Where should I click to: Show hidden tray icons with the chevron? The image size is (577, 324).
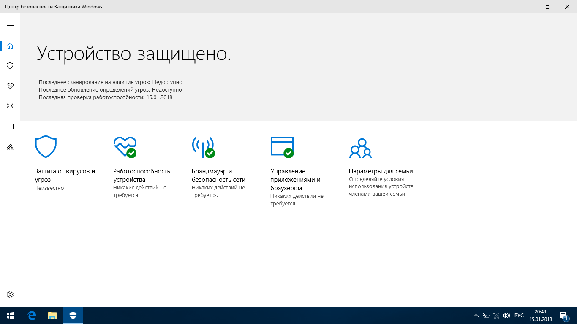(476, 316)
